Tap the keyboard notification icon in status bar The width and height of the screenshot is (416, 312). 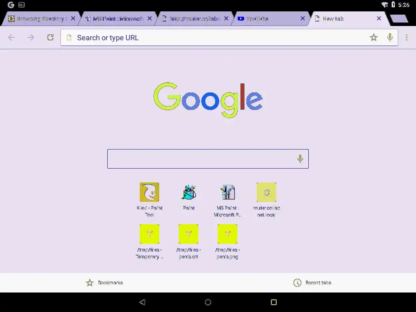[22, 4]
